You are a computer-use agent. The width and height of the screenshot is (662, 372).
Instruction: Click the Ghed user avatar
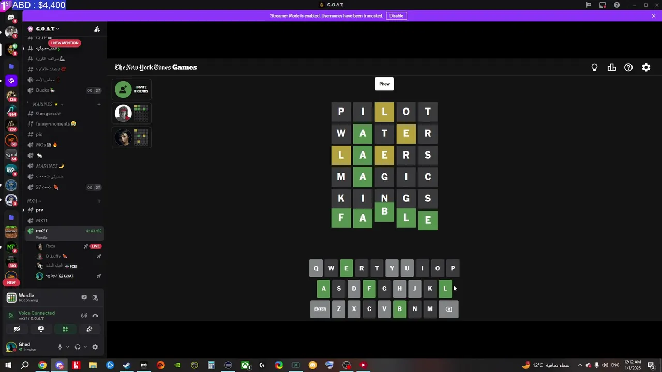tap(11, 347)
